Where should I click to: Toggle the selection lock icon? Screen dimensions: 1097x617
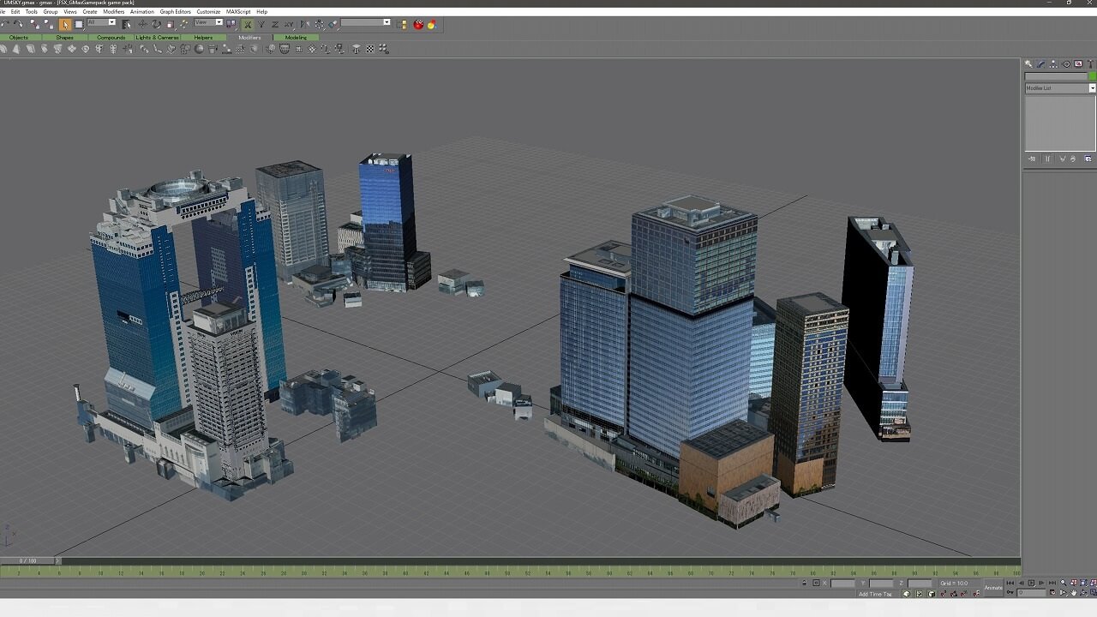[804, 584]
